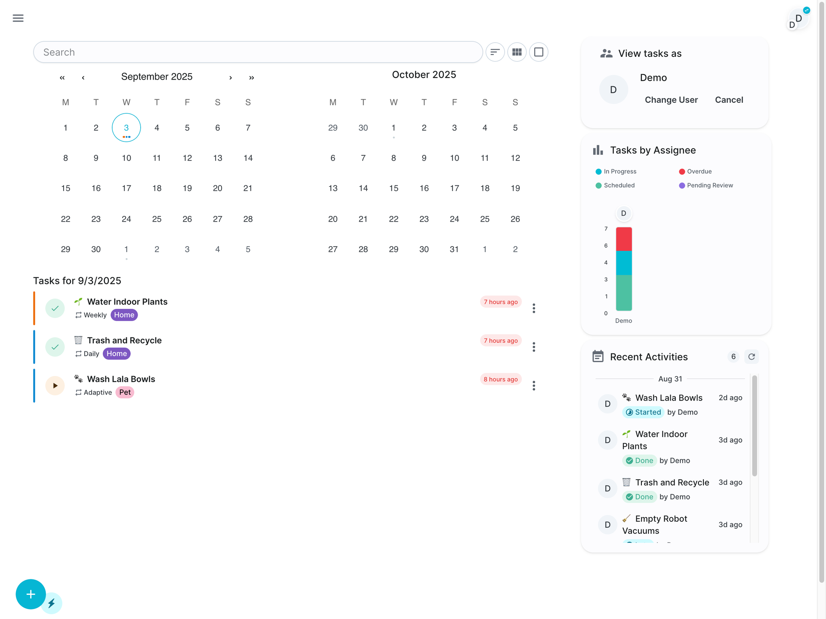This screenshot has width=826, height=619.
Task: Open more options for Water Indoor Plants
Action: point(534,308)
